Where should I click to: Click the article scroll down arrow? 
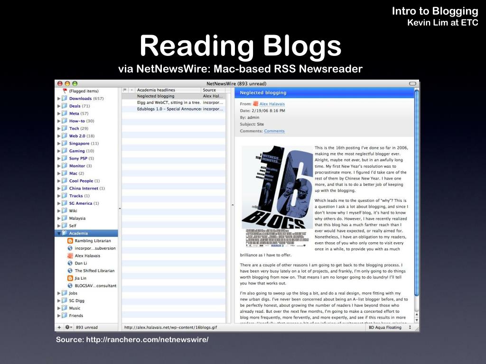[417, 320]
